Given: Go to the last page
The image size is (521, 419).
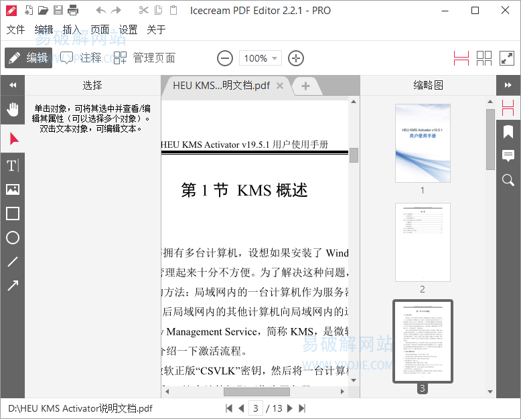Looking at the screenshot, I should (x=302, y=408).
